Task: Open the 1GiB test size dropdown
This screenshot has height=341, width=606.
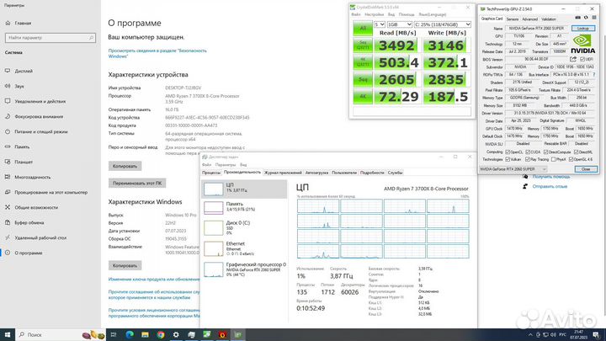Action: tap(400, 24)
